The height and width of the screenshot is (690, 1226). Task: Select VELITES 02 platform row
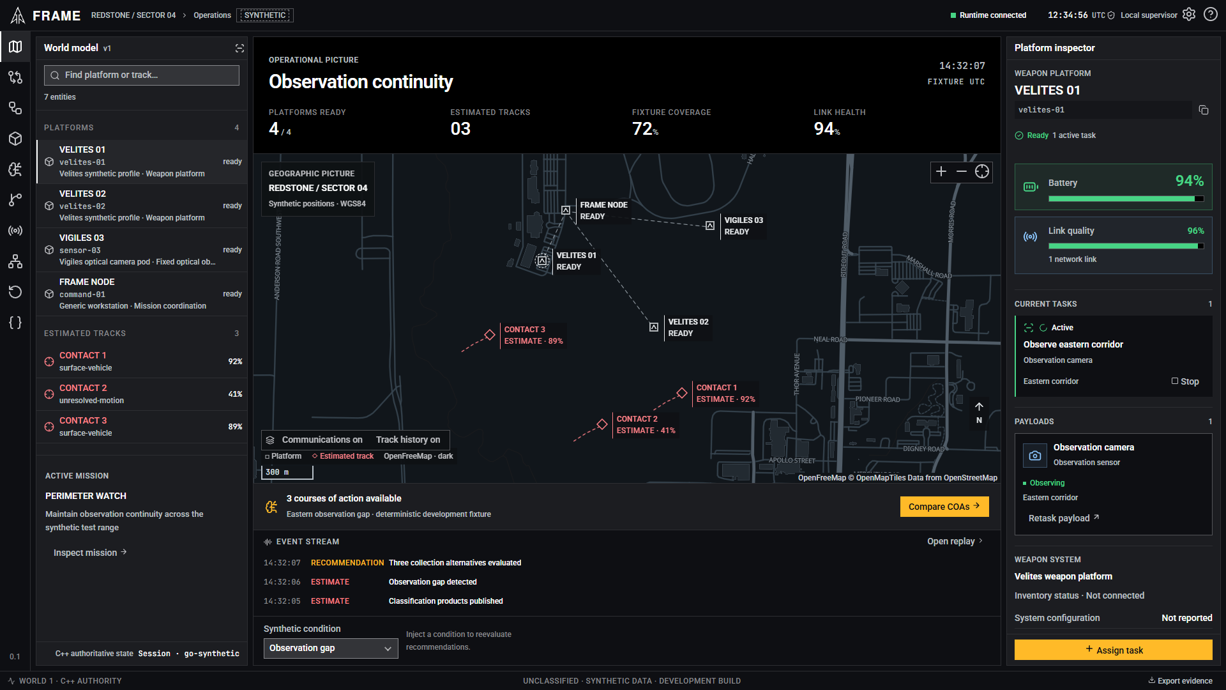(x=142, y=206)
